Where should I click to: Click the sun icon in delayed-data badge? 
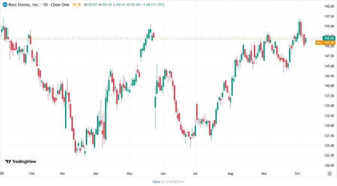74,4
